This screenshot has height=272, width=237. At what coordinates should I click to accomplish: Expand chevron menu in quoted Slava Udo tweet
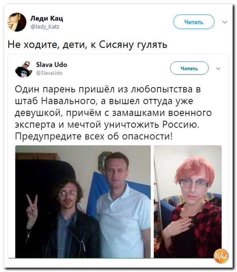218,69
